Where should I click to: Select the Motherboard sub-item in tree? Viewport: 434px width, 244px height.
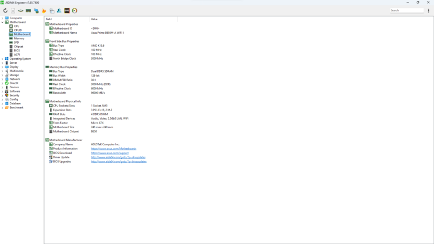pos(22,34)
